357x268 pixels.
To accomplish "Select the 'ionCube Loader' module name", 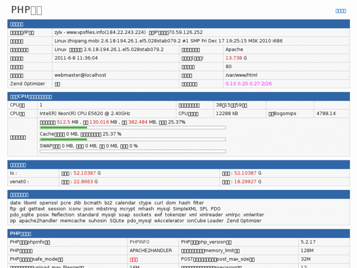I will pyautogui.click(x=205, y=221).
